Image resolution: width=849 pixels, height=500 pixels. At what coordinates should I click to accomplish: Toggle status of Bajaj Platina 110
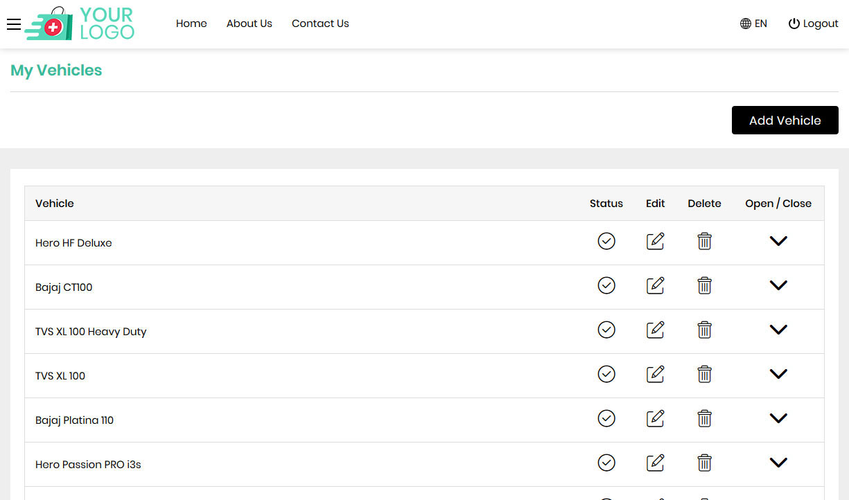coord(606,418)
